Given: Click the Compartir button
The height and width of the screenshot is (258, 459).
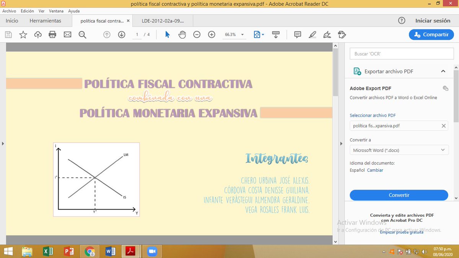Looking at the screenshot, I should 431,34.
